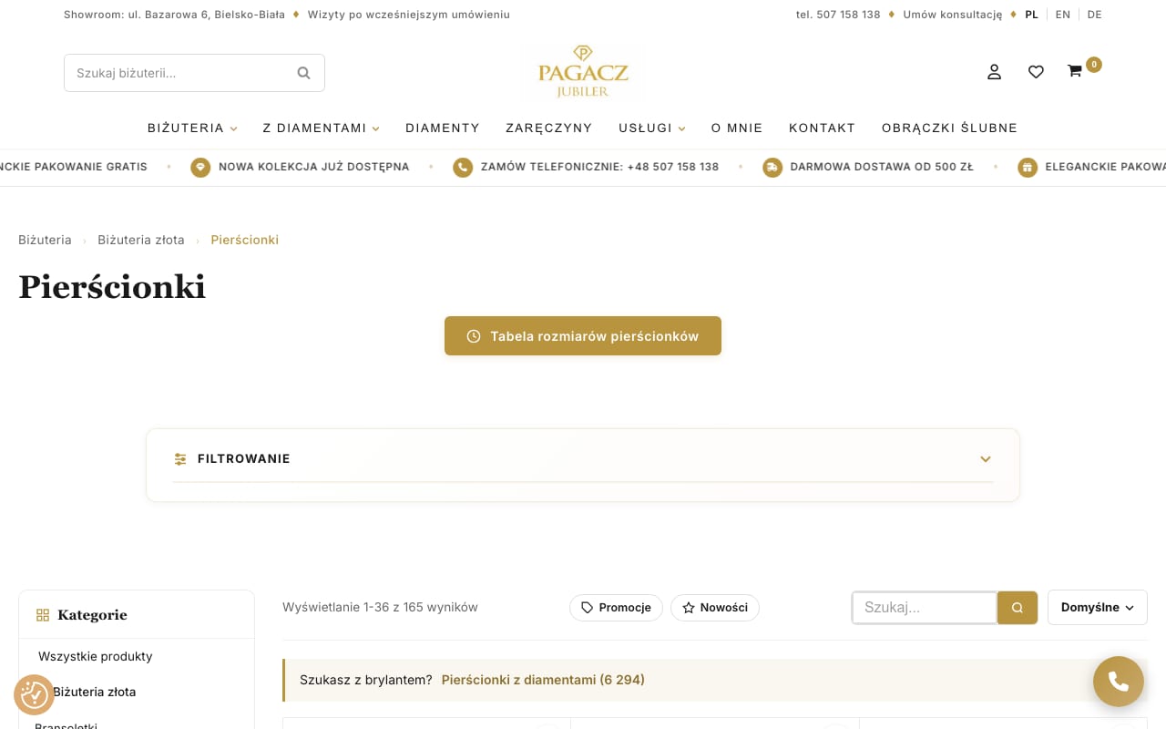Click the magnifier icon in the jewelry search box
The width and height of the screenshot is (1166, 729).
(304, 73)
